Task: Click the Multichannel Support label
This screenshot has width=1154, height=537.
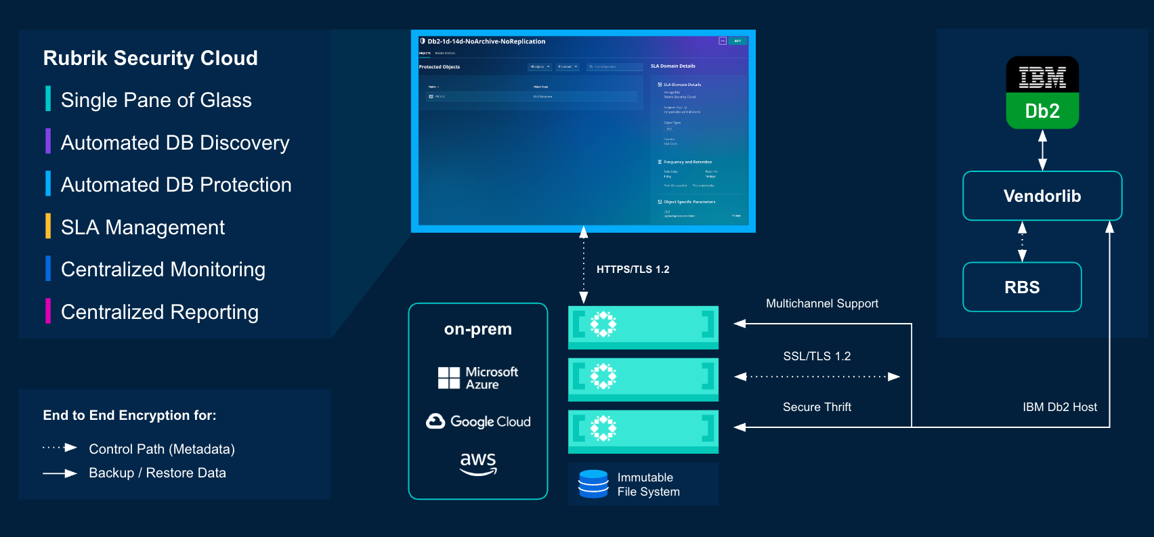Action: [822, 303]
